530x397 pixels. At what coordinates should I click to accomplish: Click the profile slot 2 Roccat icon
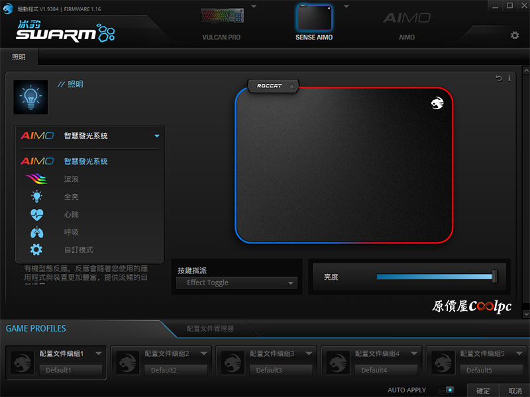tap(127, 363)
